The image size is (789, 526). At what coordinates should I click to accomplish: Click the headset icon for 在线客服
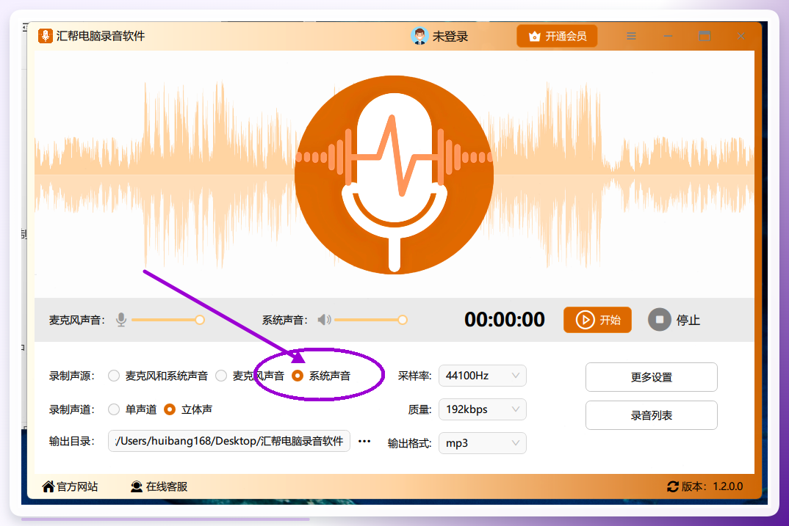(x=137, y=486)
